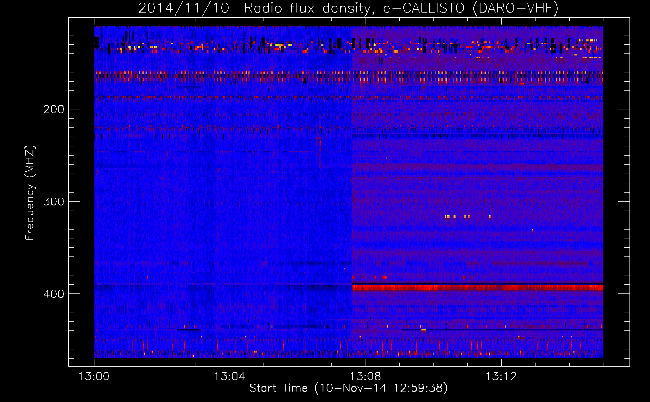This screenshot has height=402, width=650.
Task: Click the 13:00 time tick label
Action: [94, 377]
